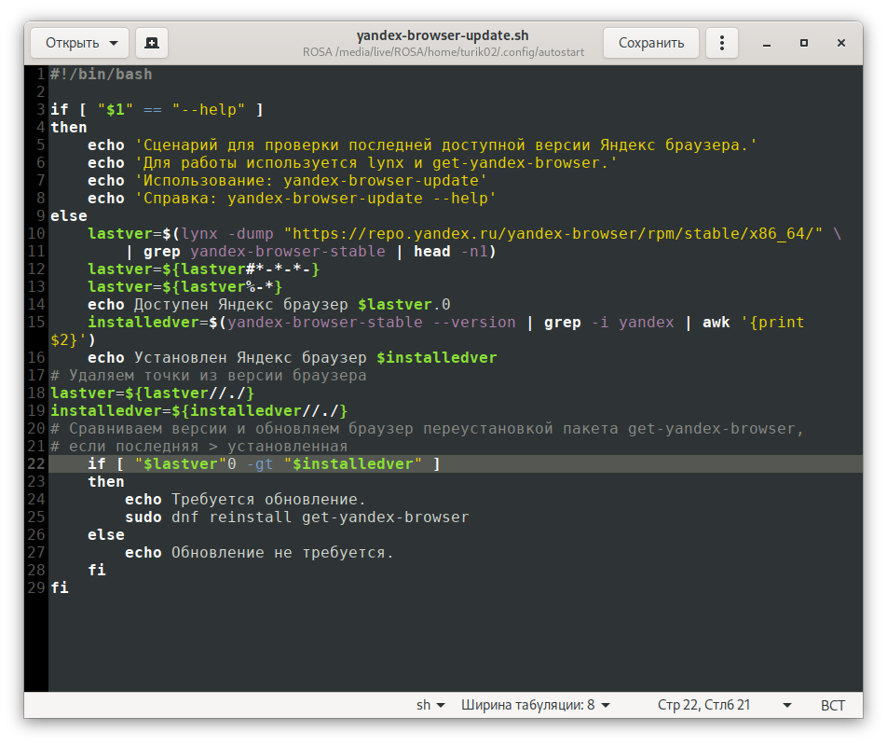Minimize the gedit window
The width and height of the screenshot is (887, 745).
pos(767,44)
